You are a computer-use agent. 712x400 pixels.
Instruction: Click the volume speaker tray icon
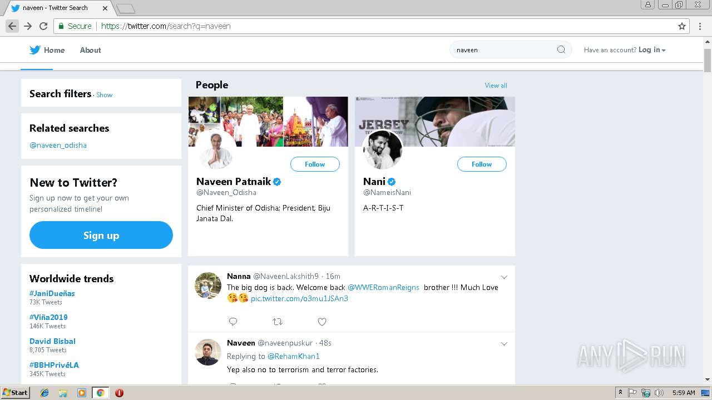[x=659, y=393]
